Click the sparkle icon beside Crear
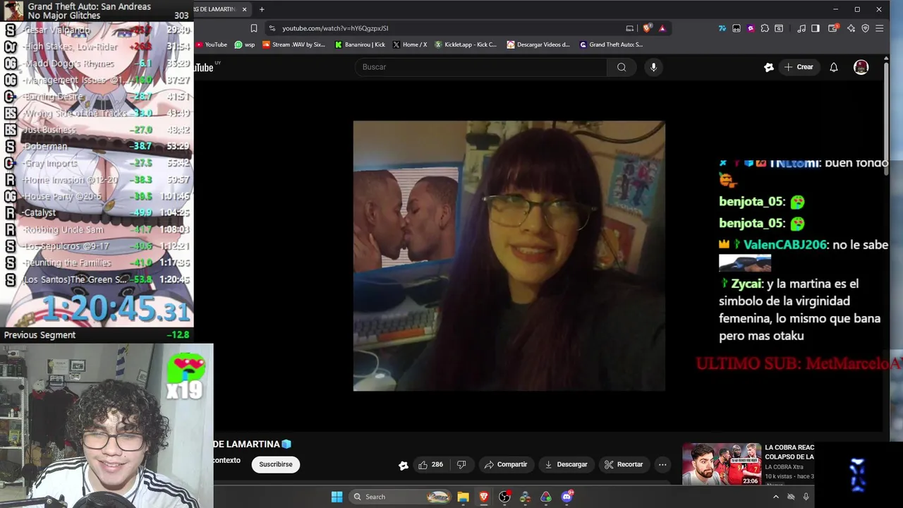Image resolution: width=903 pixels, height=508 pixels. point(769,67)
